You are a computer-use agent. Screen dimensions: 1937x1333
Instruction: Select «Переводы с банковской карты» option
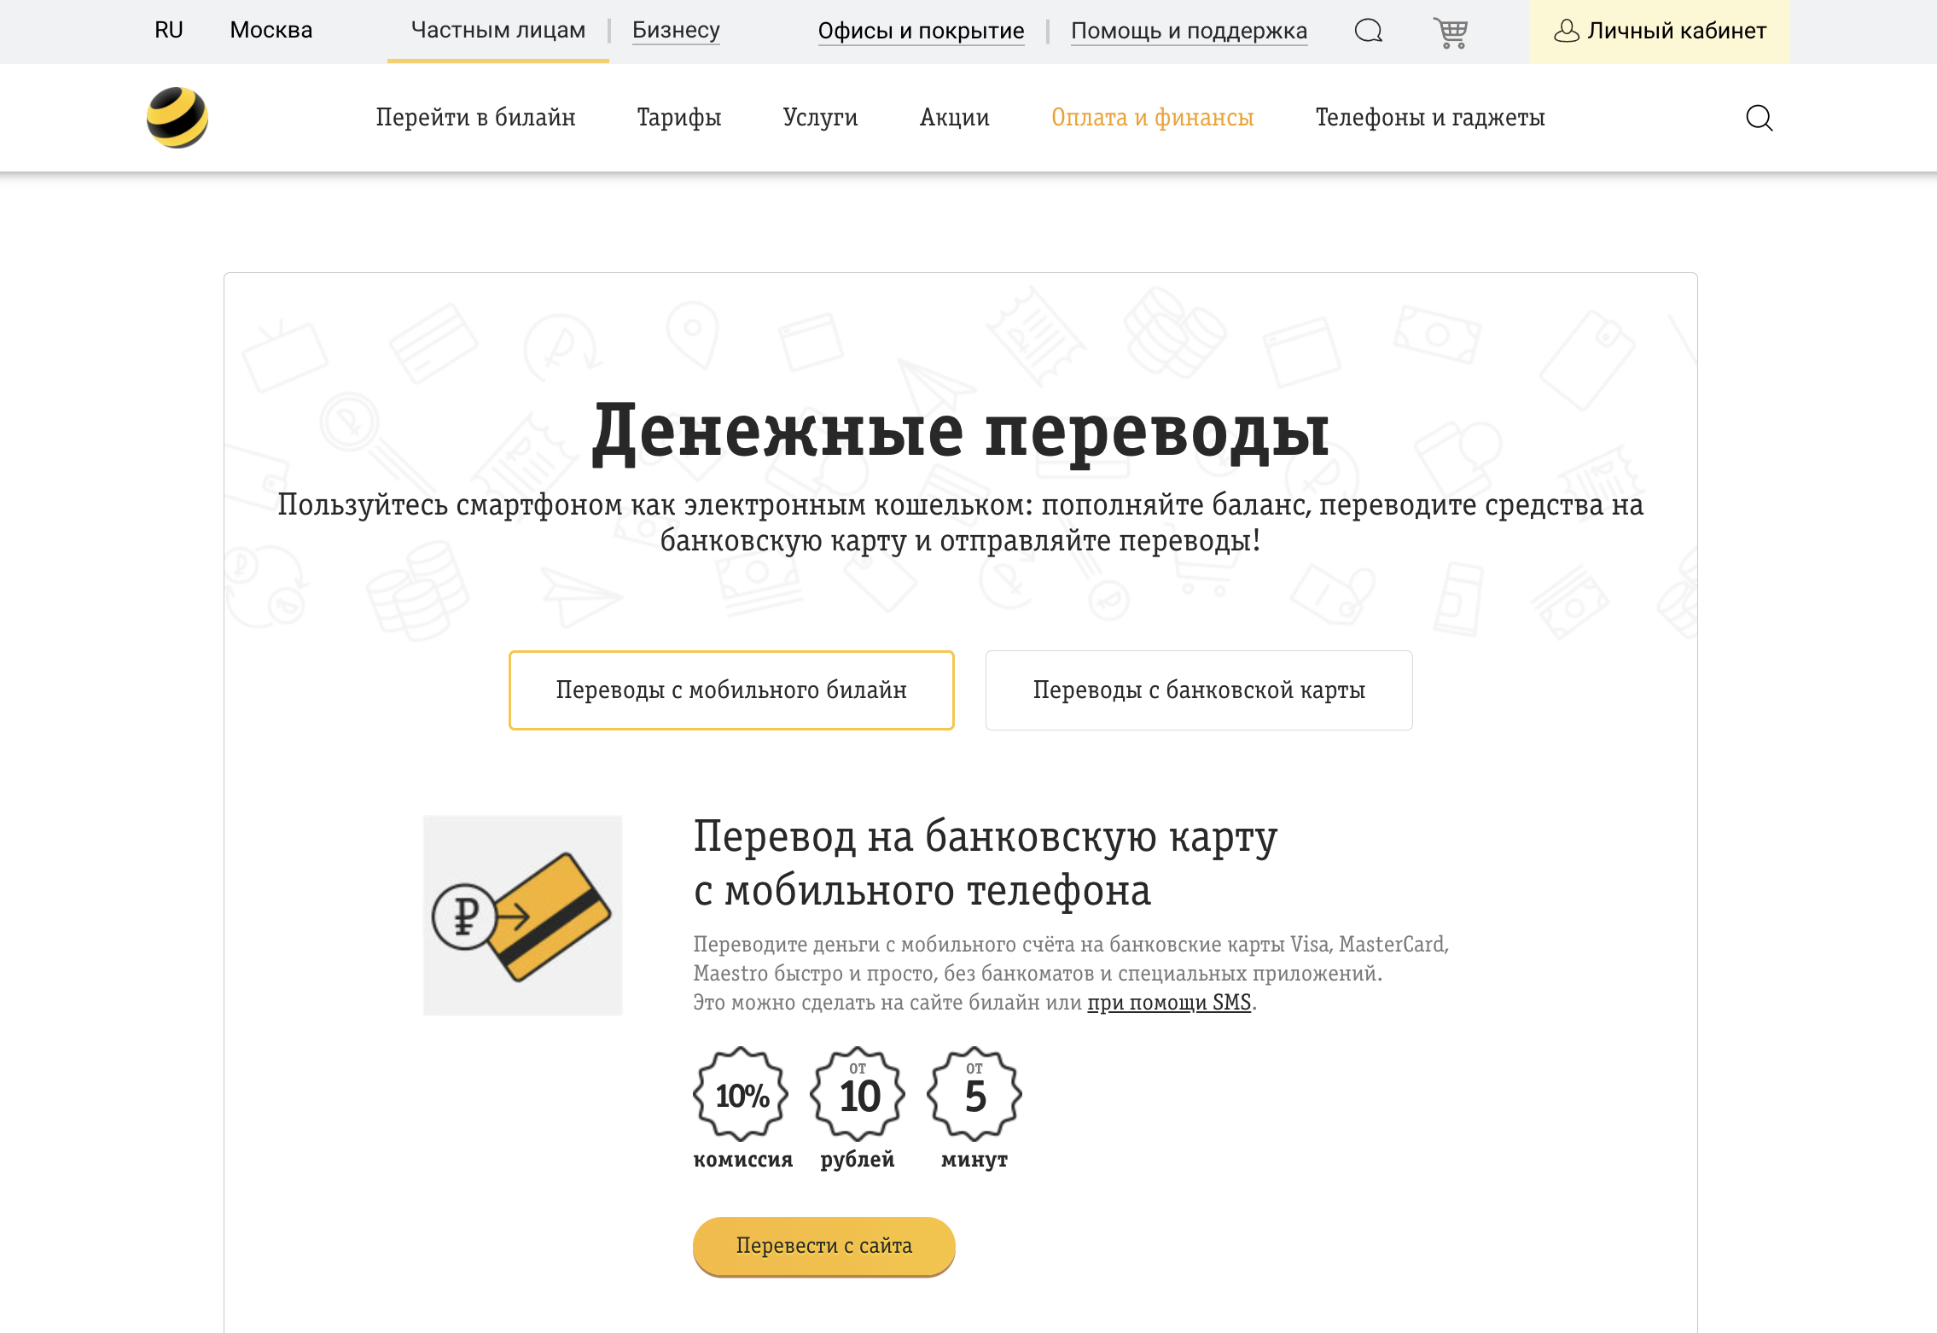(x=1198, y=690)
